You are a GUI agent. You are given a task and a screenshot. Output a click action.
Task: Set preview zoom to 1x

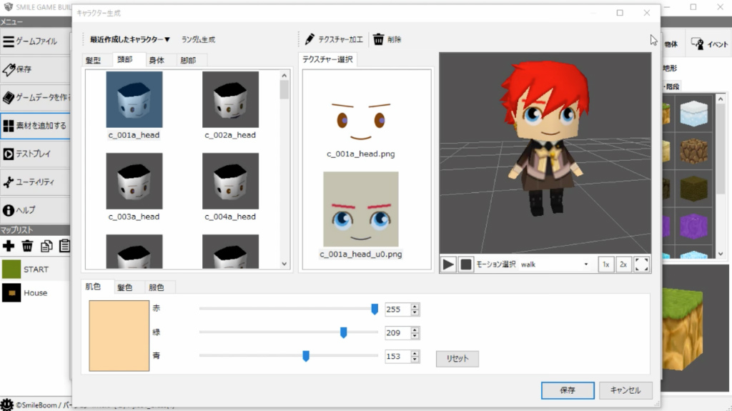pos(605,264)
